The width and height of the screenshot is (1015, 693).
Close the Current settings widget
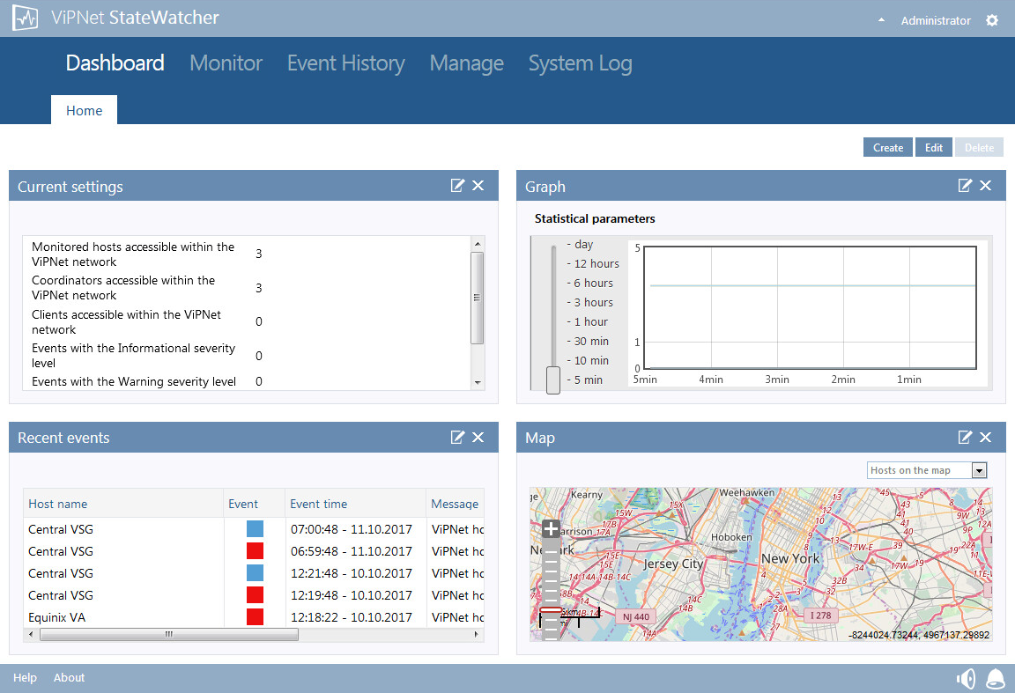click(478, 186)
